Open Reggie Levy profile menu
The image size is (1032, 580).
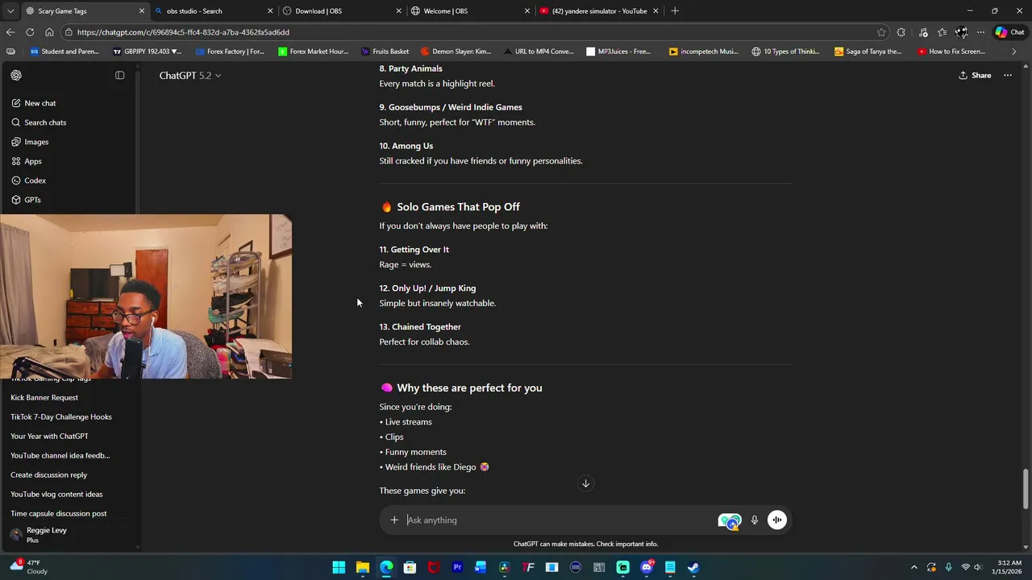pyautogui.click(x=69, y=535)
